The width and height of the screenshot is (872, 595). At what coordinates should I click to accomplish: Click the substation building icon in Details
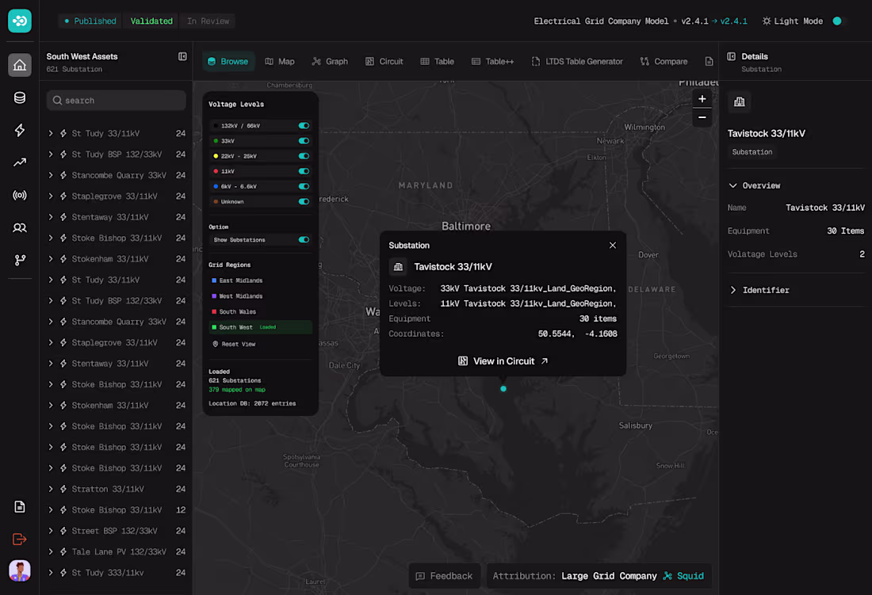[739, 101]
